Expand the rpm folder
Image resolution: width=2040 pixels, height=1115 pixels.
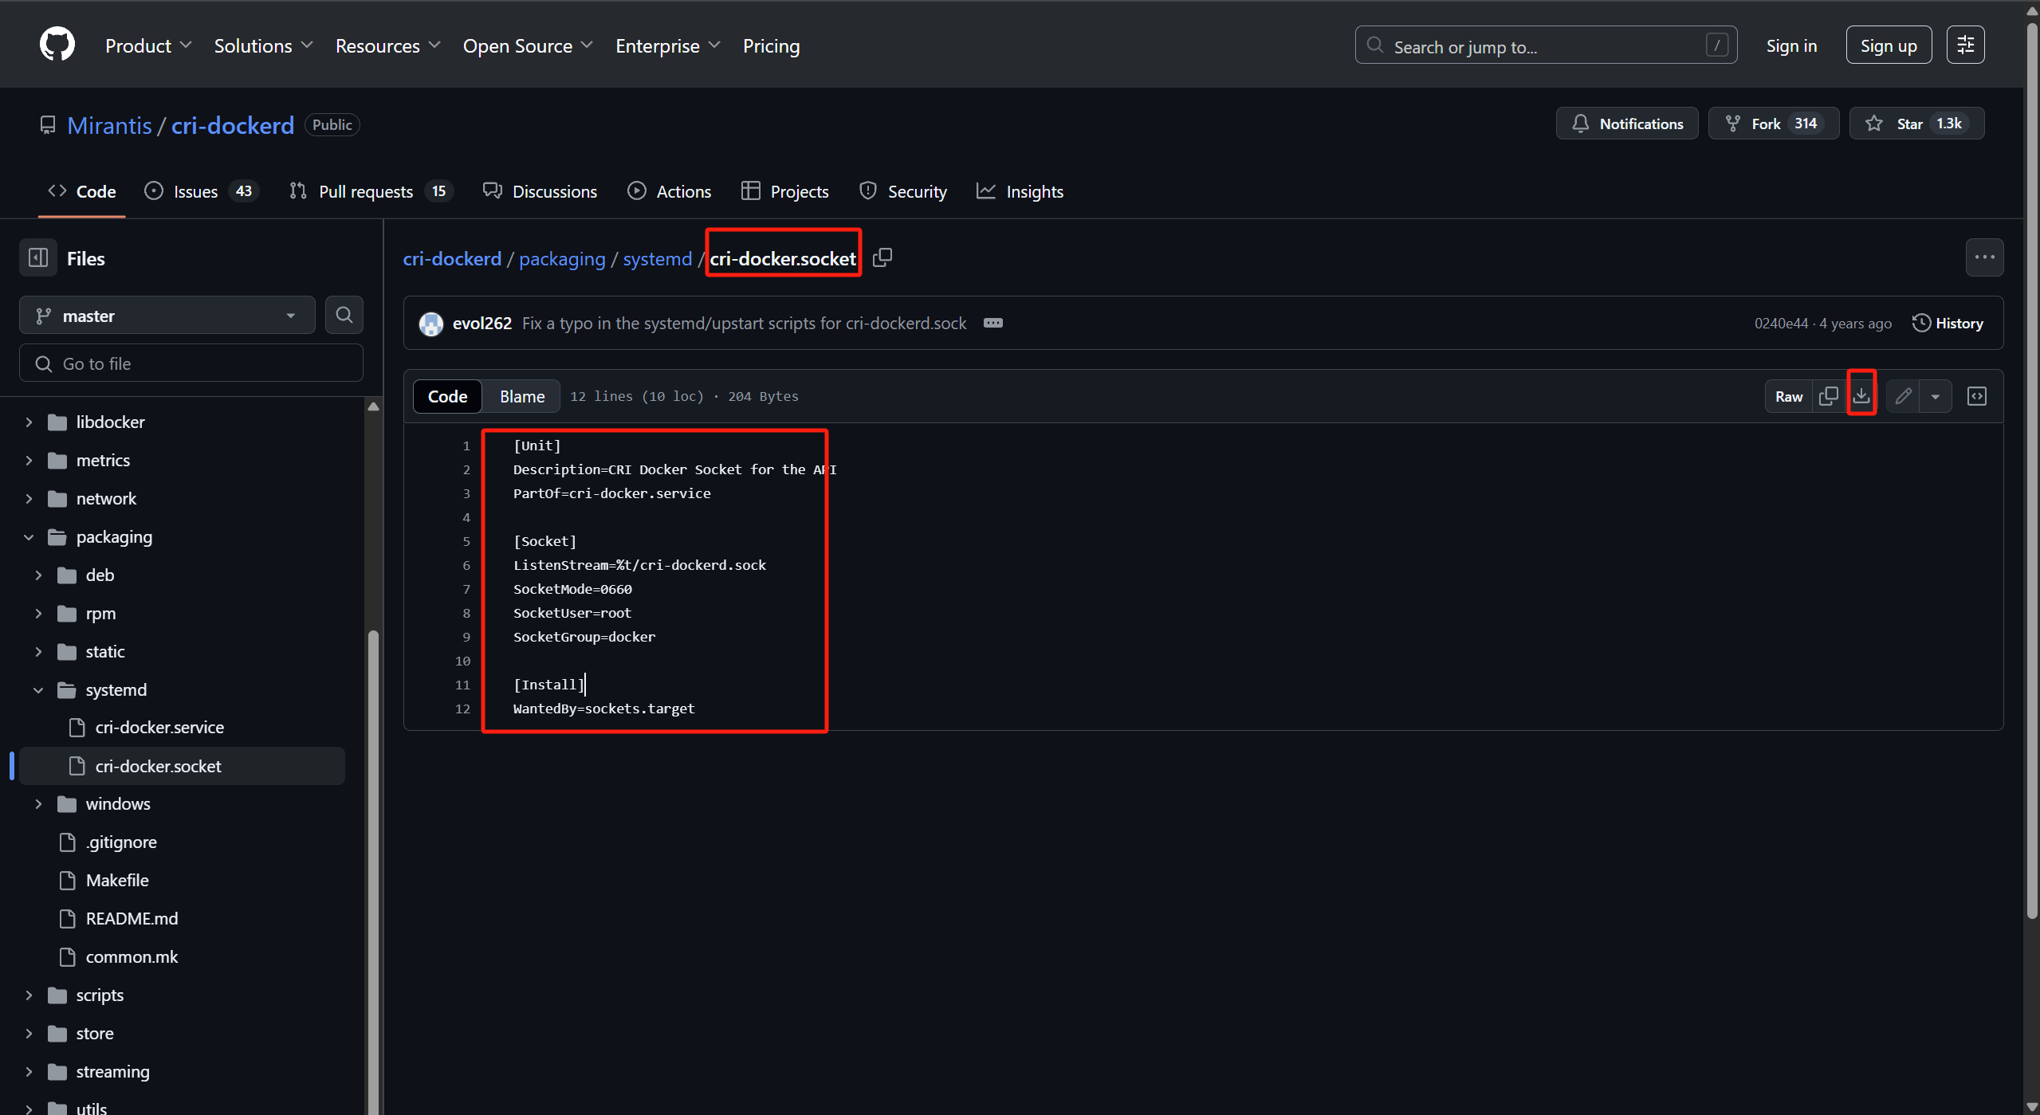coord(39,613)
